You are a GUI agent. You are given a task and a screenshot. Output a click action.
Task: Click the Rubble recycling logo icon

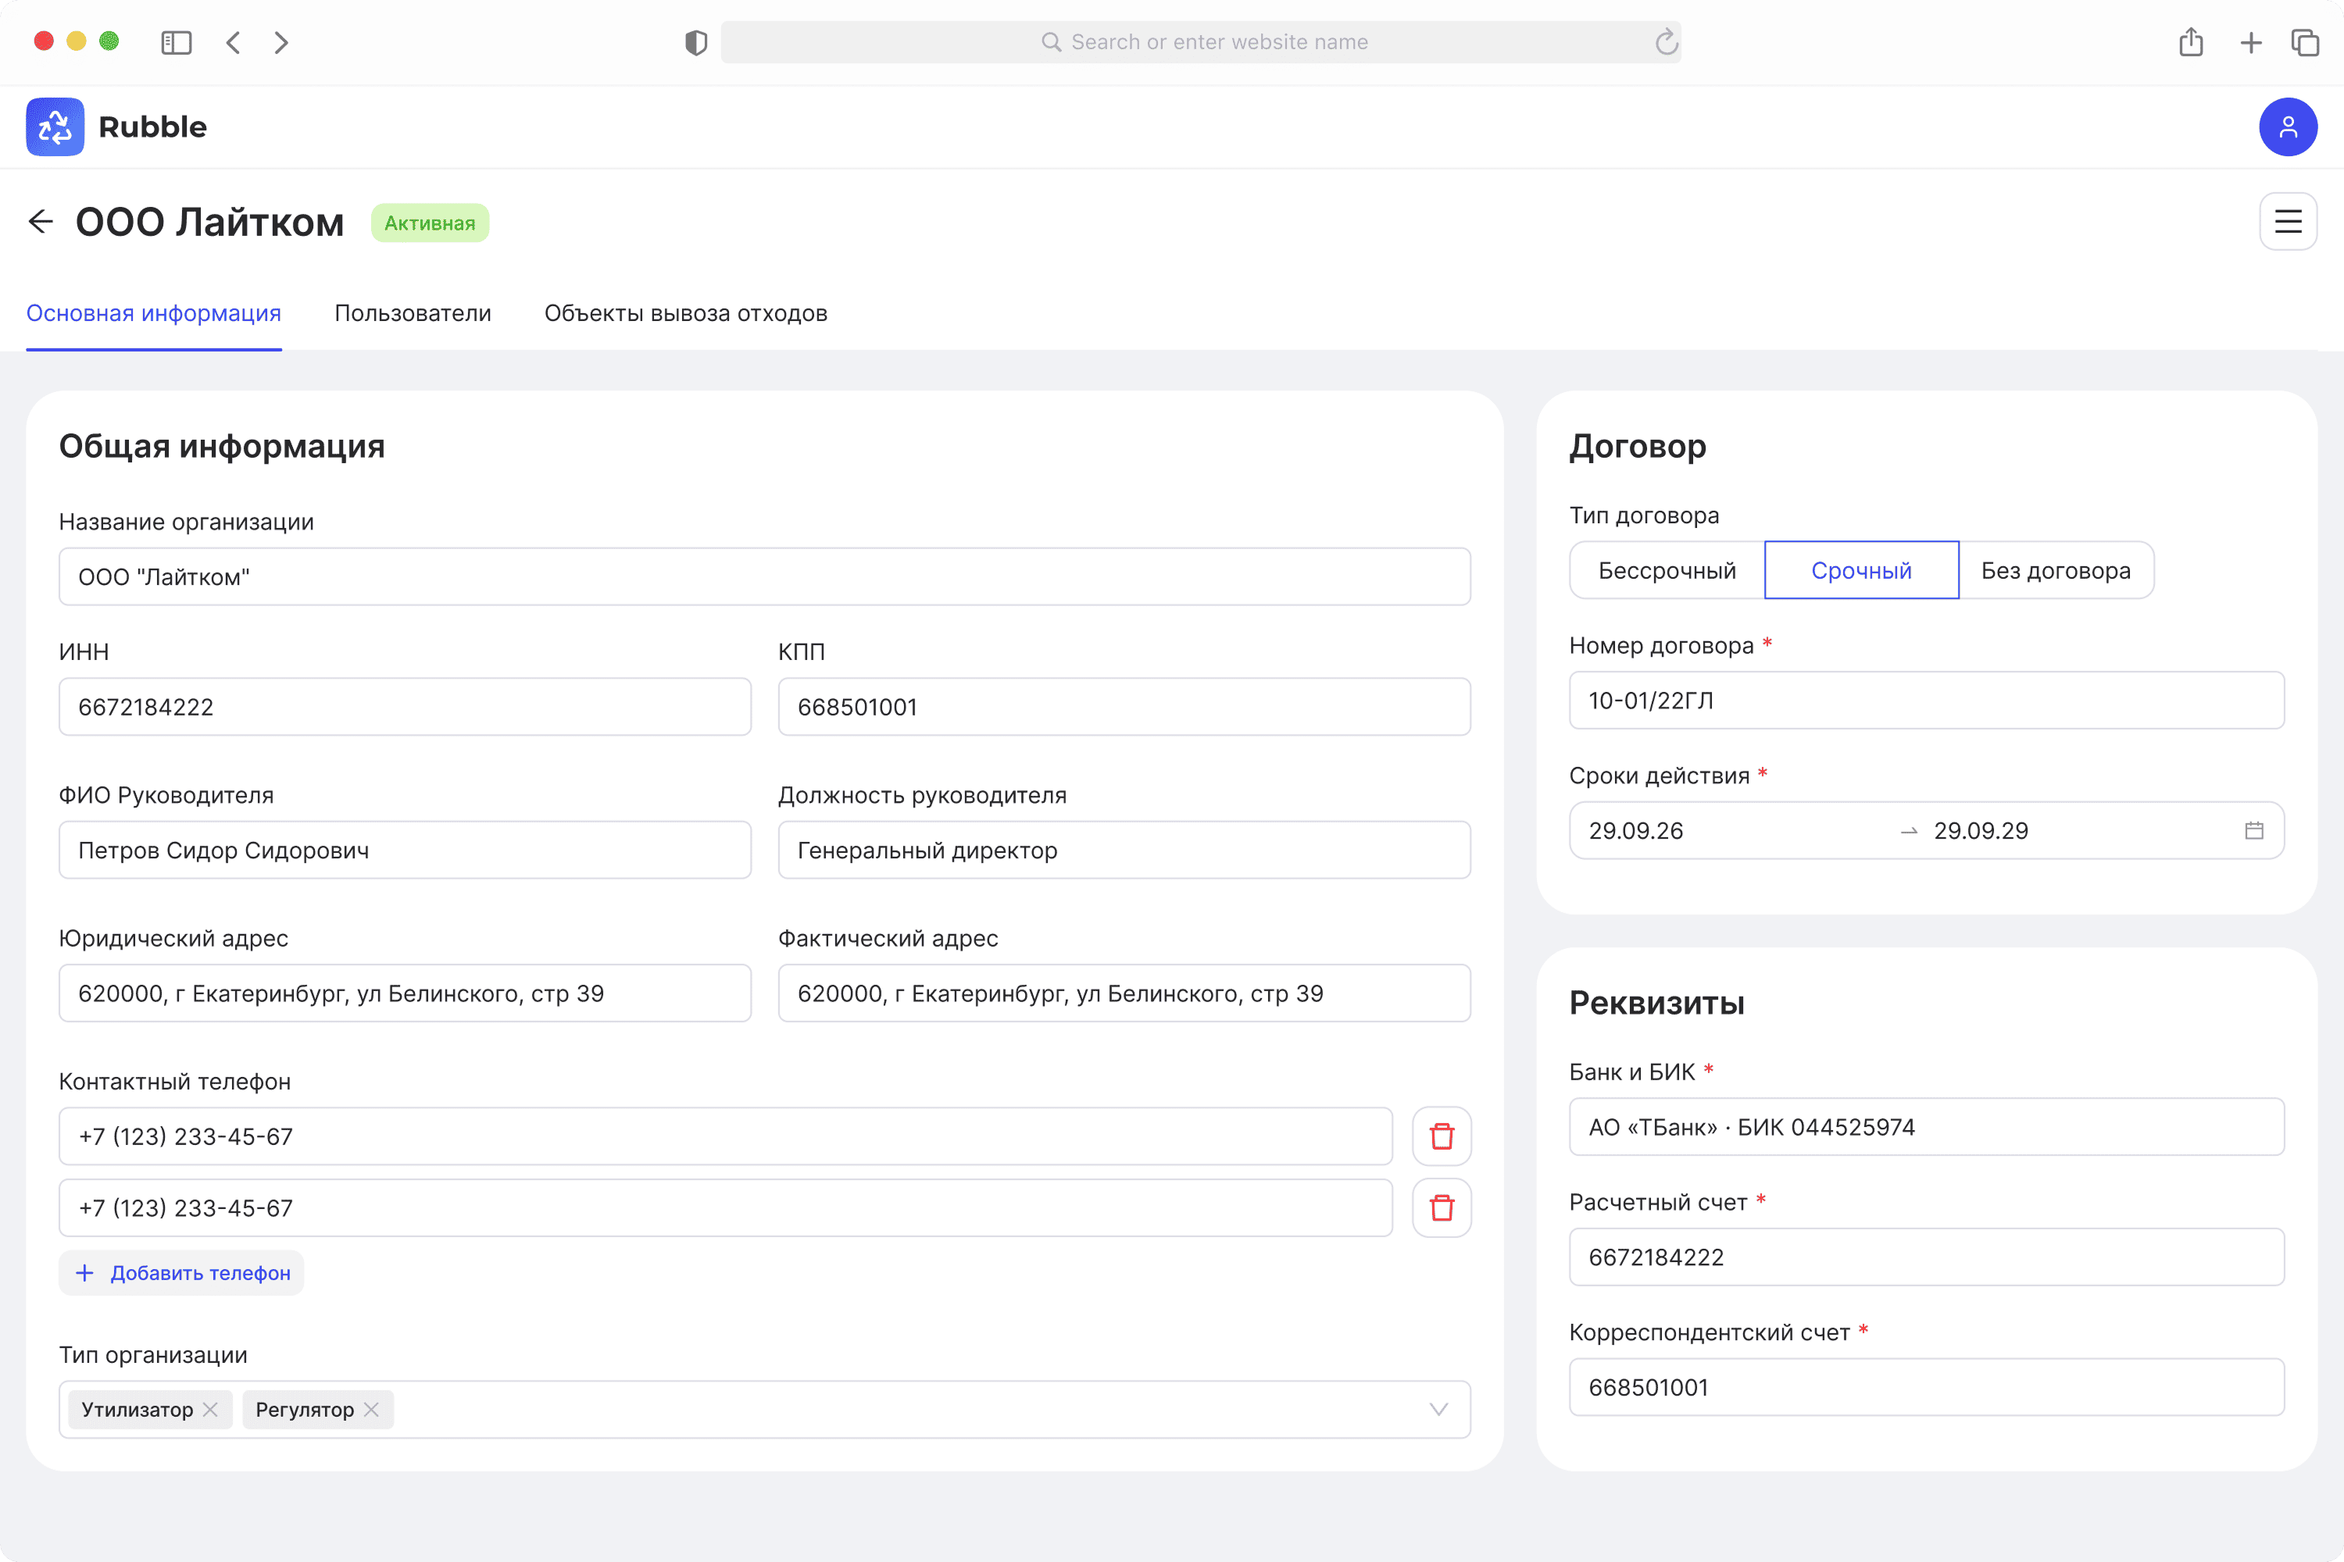pos(55,127)
